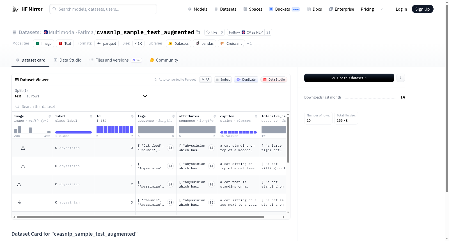Filter by the Croissant library tag
449x241 pixels.
point(231,43)
